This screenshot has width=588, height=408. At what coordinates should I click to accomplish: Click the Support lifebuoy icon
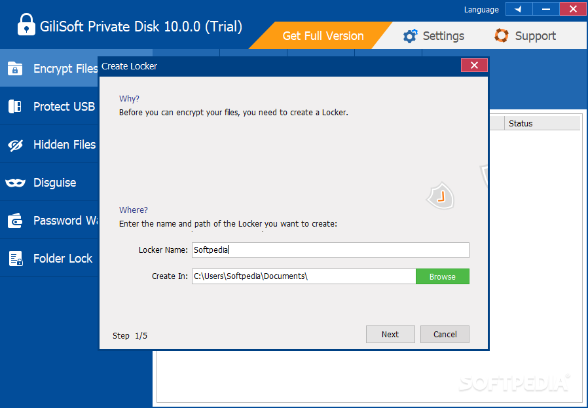pos(502,35)
